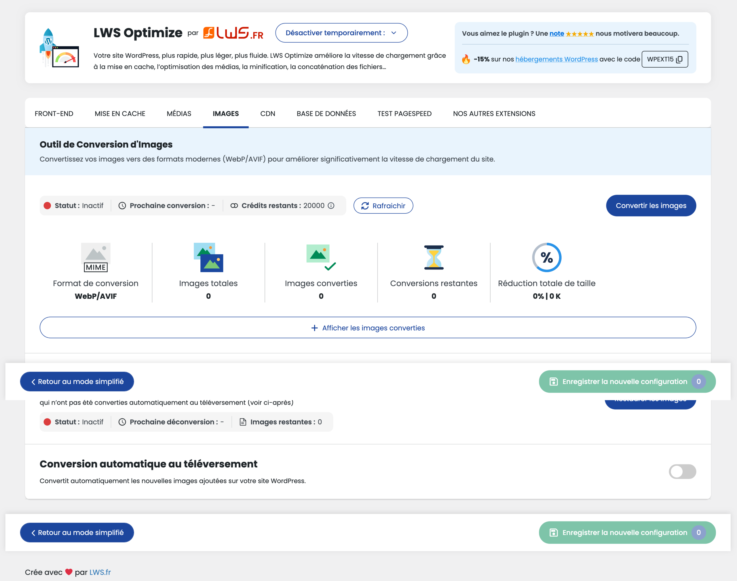Screen dimensions: 737x581
Task: Click the WebP/AVIF format value
Action: [96, 296]
